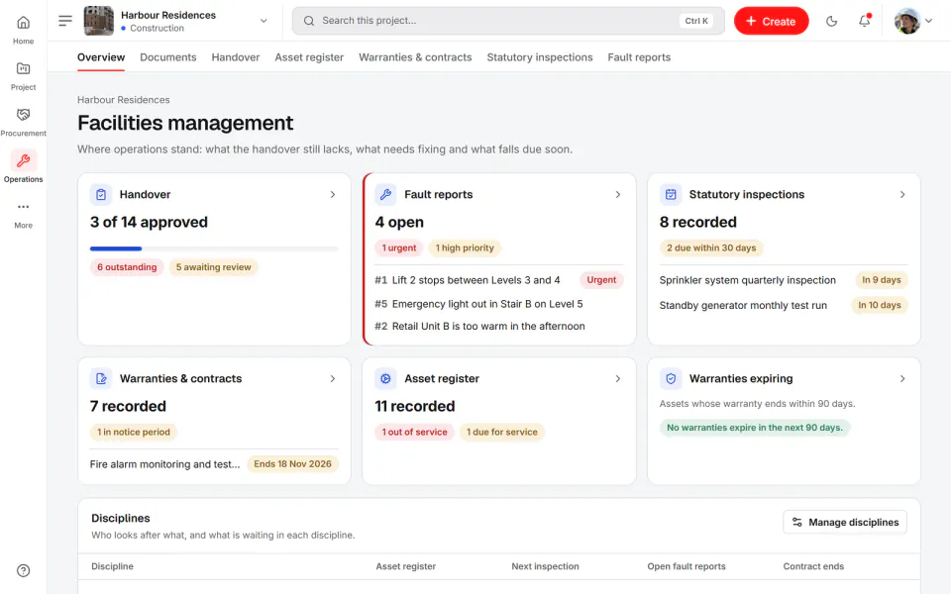The width and height of the screenshot is (951, 594).
Task: Open Procurement handshake icon
Action: 23,115
